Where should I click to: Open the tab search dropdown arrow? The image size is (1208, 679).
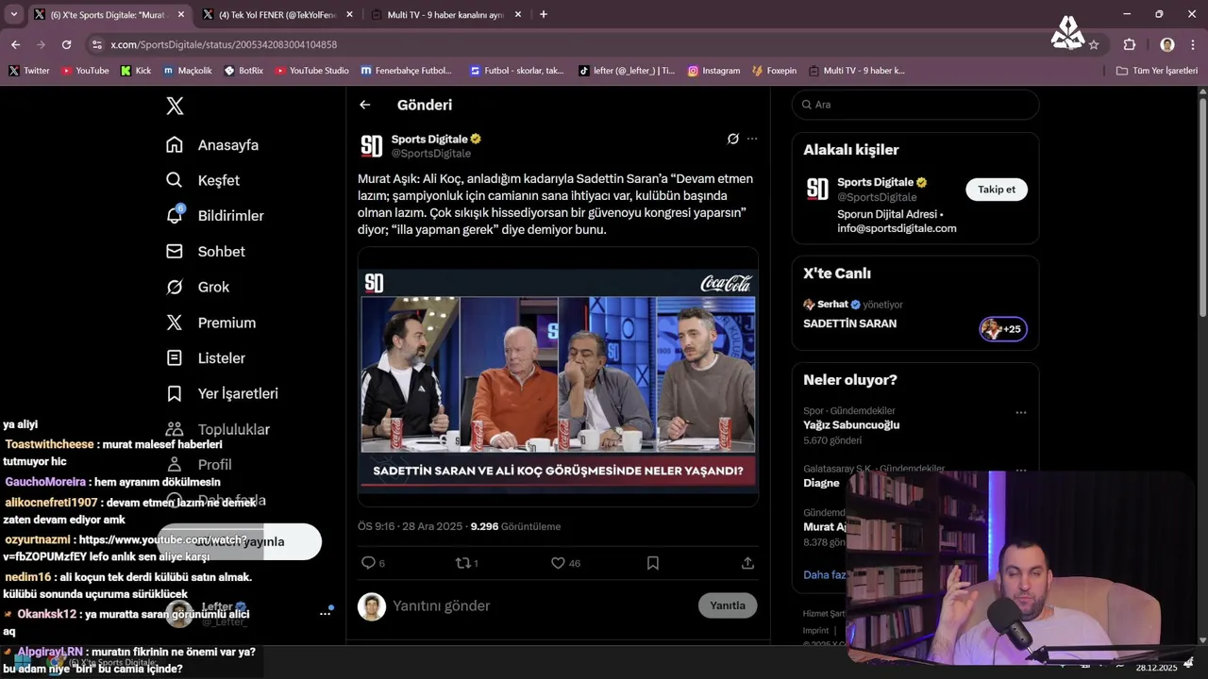(13, 14)
